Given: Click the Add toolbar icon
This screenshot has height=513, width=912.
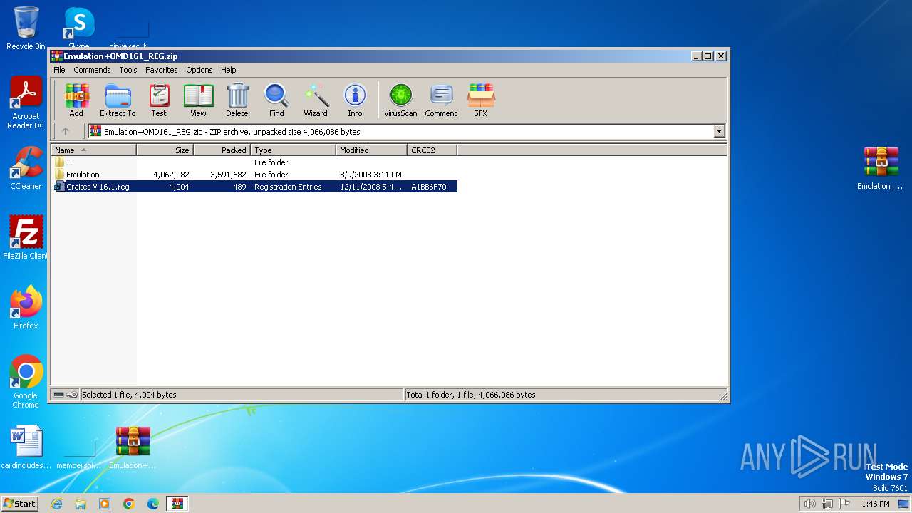Looking at the screenshot, I should [x=76, y=100].
